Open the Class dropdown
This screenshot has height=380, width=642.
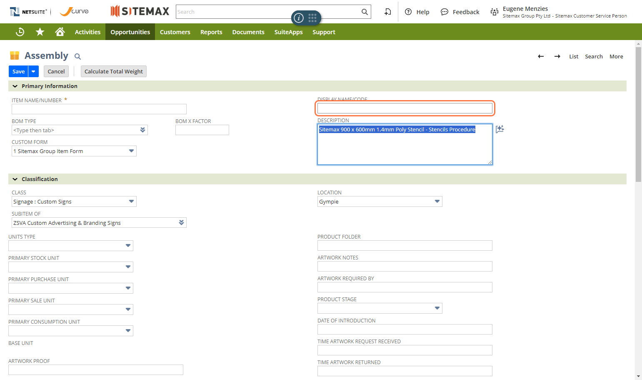coord(132,201)
